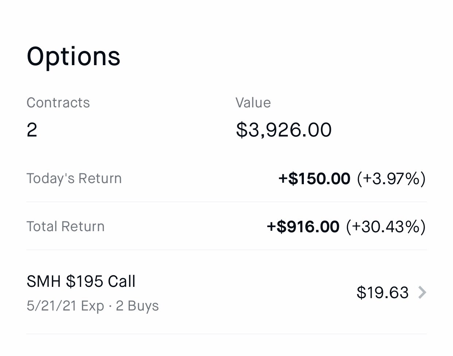Select the SMH $195 Call position
Image resolution: width=453 pixels, height=356 pixels.
tap(81, 282)
